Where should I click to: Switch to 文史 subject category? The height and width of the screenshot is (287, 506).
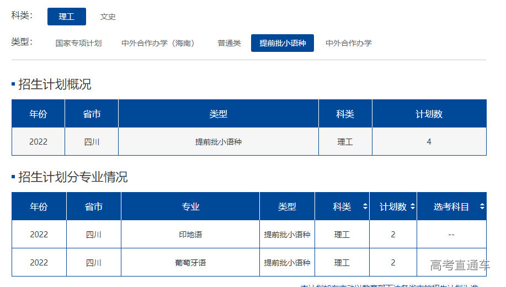pyautogui.click(x=108, y=17)
